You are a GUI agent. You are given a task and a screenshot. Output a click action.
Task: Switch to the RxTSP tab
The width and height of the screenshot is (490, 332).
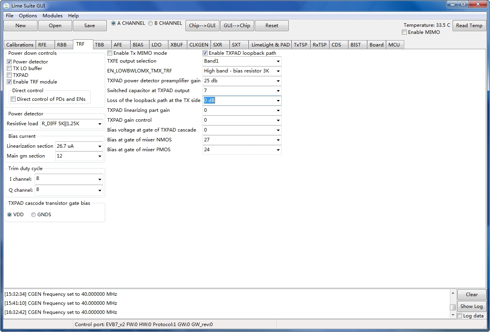point(319,45)
